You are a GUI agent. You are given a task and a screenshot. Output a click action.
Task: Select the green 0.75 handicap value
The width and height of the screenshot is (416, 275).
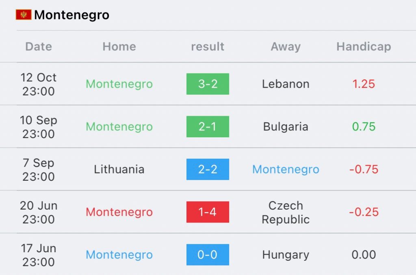(364, 126)
